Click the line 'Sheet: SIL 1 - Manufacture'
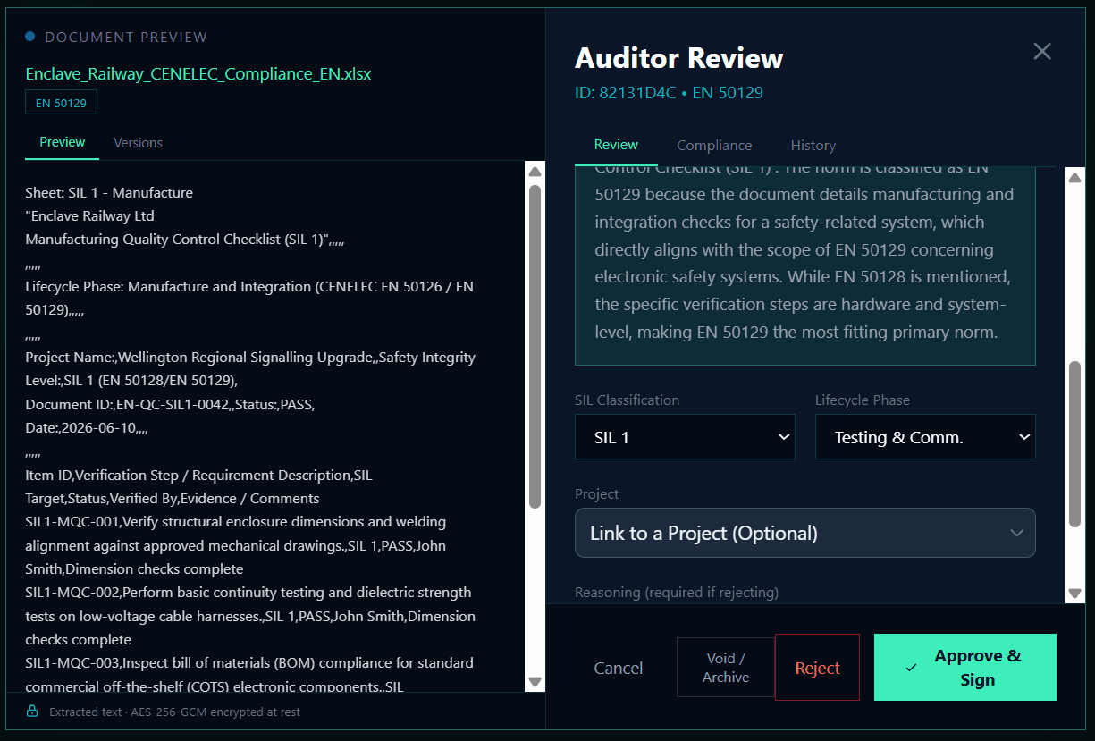This screenshot has height=741, width=1095. (109, 192)
